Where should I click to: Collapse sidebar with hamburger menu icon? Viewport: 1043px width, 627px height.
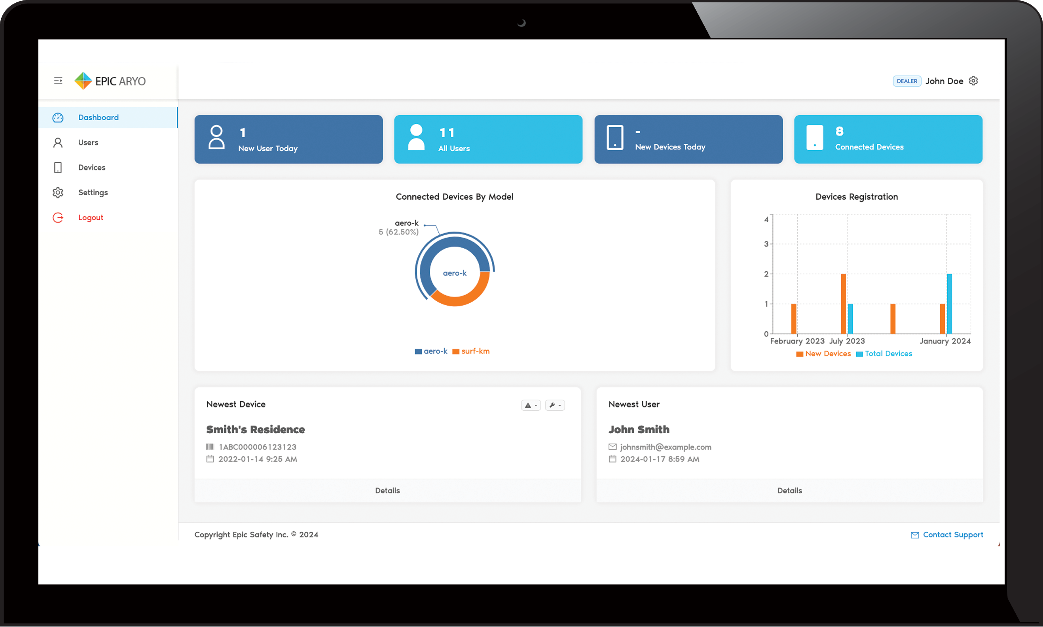click(x=58, y=81)
